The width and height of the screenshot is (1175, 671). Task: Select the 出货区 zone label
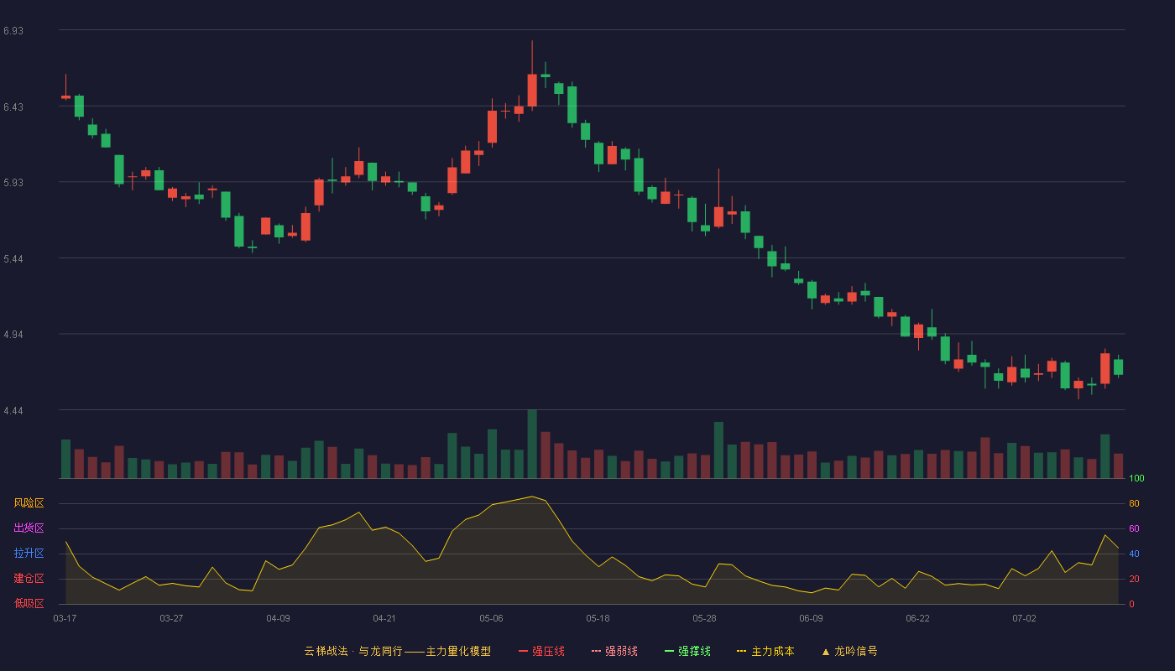click(29, 528)
